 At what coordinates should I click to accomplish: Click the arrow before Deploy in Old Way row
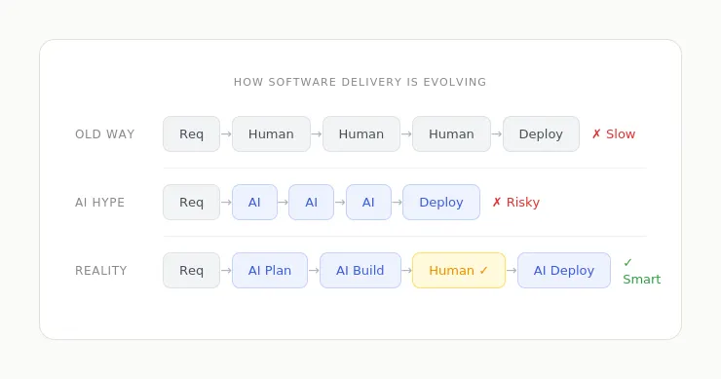(497, 133)
